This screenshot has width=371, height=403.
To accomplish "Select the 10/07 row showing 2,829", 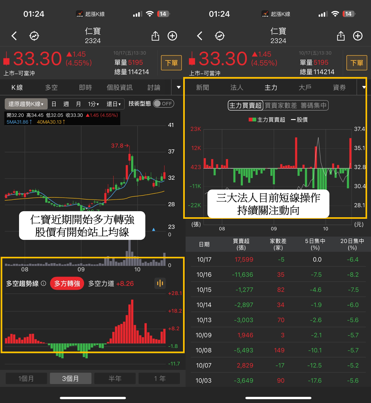I will [278, 365].
